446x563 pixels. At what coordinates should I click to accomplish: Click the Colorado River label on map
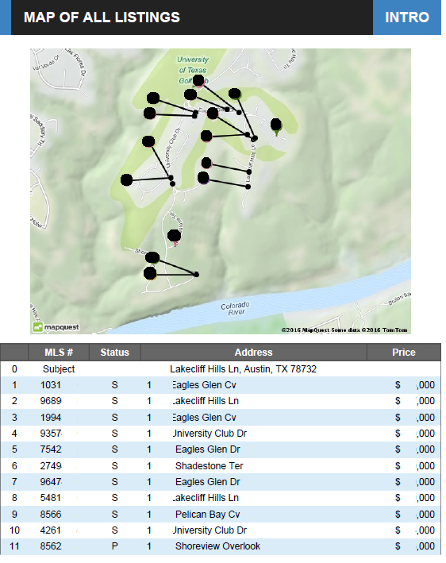(235, 308)
